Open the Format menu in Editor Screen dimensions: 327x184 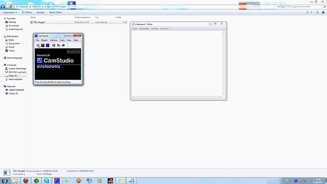coord(155,29)
